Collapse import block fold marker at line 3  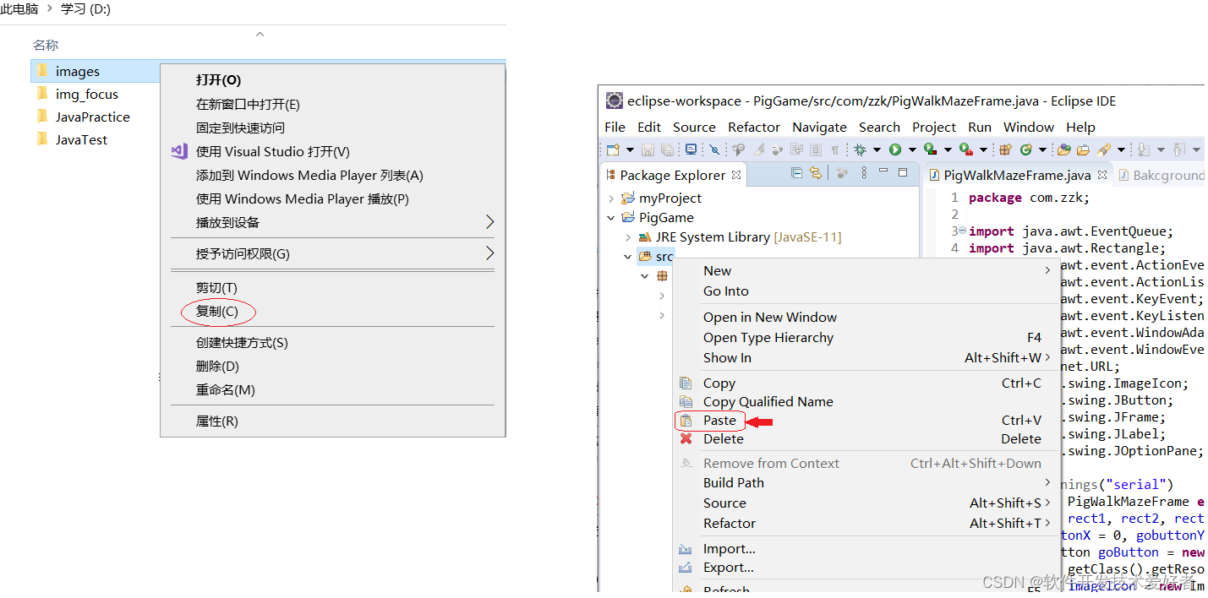[x=963, y=231]
